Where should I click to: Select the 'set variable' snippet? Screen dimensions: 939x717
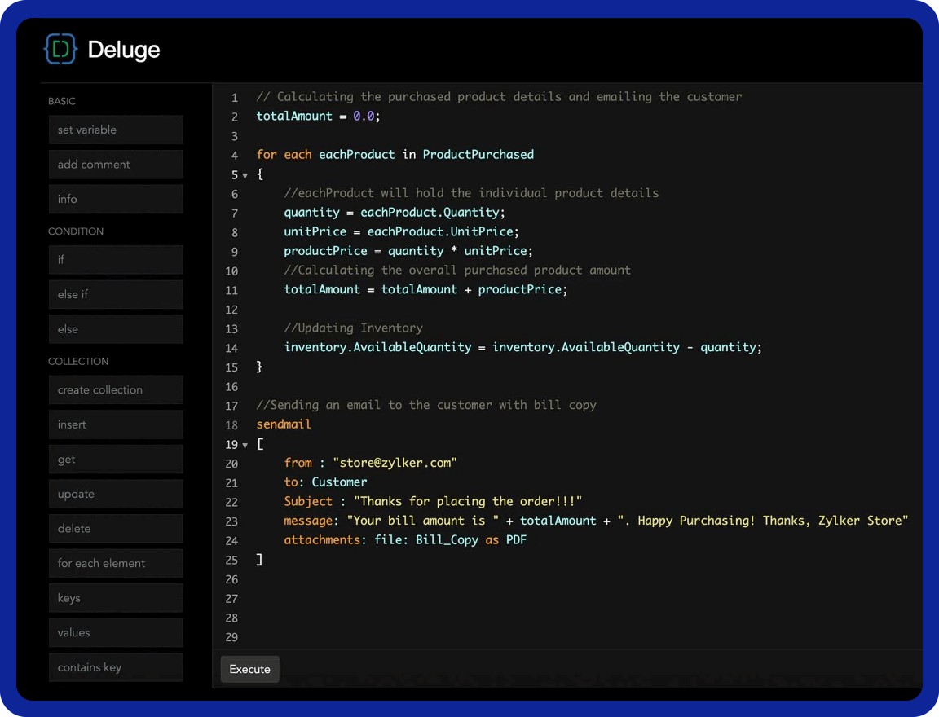pos(116,130)
